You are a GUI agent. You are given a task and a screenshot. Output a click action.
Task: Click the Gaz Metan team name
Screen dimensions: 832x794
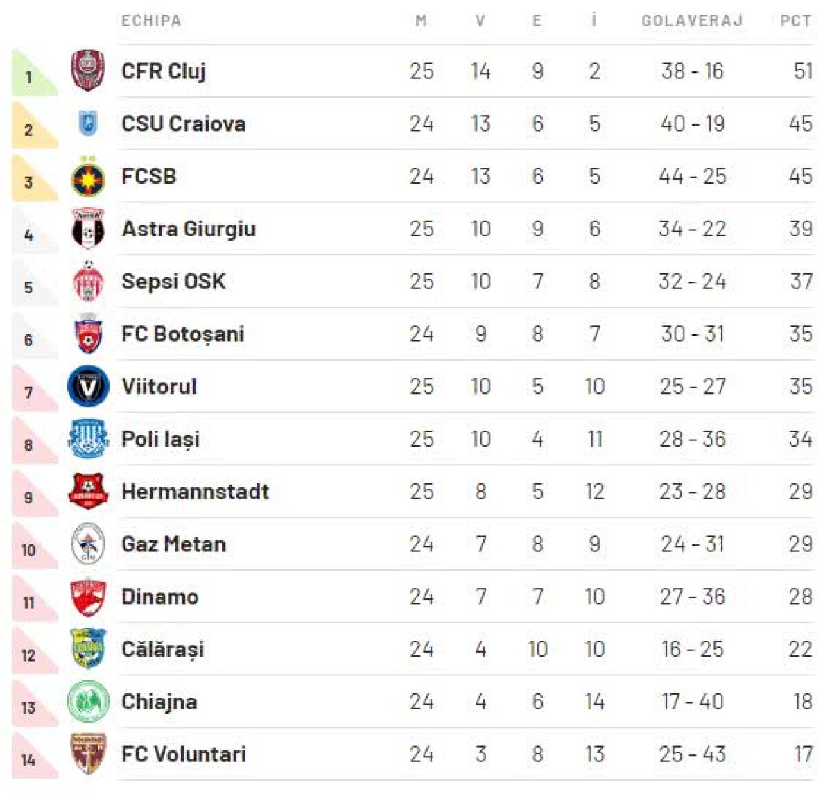pos(173,544)
